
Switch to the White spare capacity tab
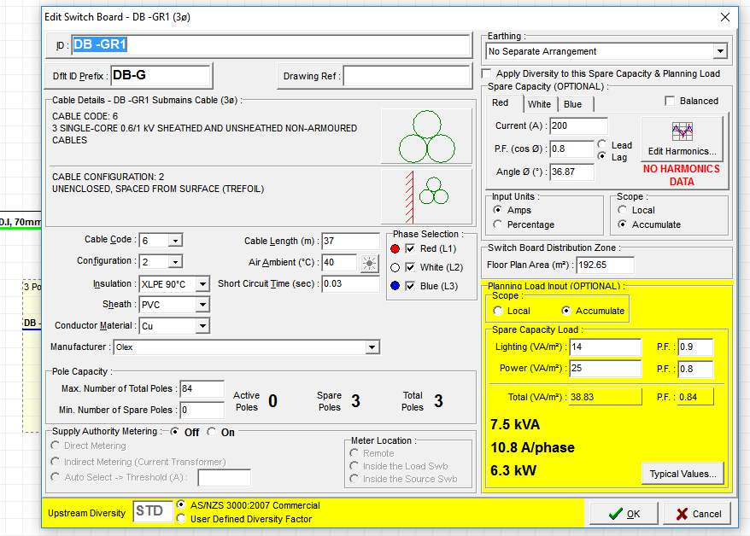(539, 104)
